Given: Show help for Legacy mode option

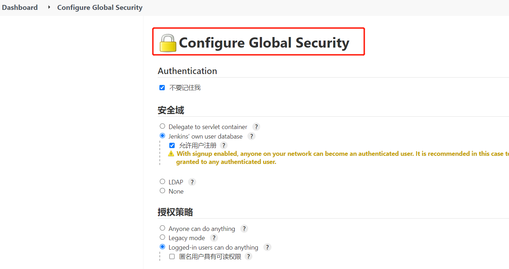Looking at the screenshot, I should (x=214, y=238).
